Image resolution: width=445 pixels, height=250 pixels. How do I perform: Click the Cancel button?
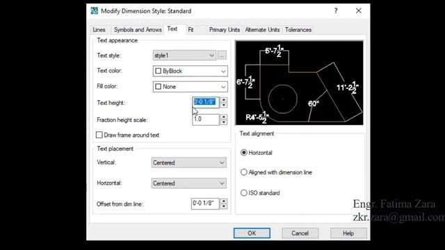click(x=300, y=233)
